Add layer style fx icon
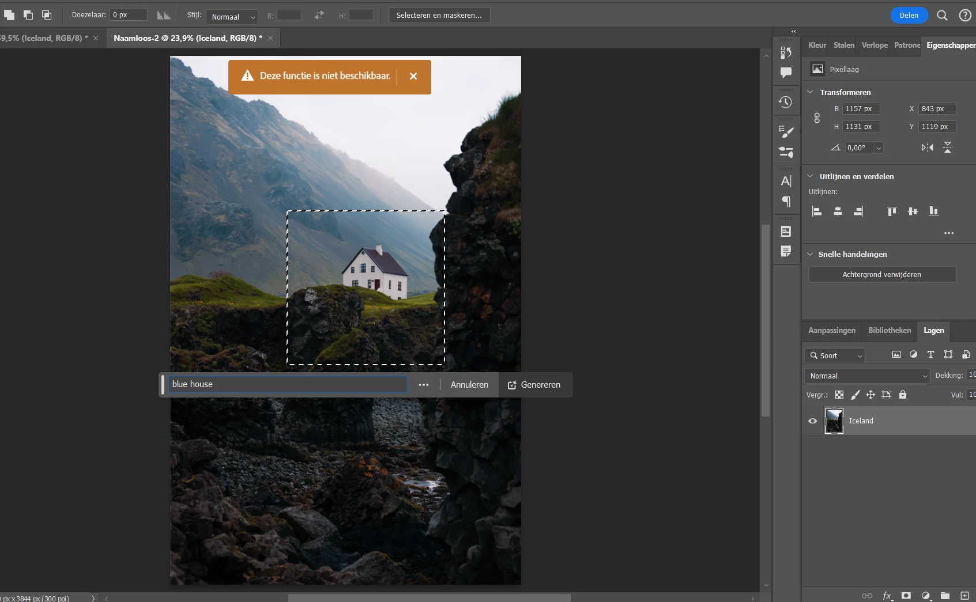Viewport: 976px width, 602px height. pyautogui.click(x=887, y=596)
